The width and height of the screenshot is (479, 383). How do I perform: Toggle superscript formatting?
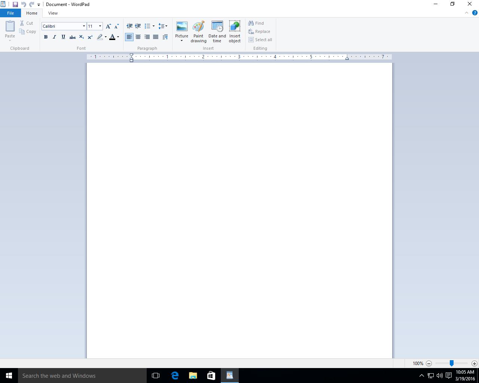pos(90,37)
